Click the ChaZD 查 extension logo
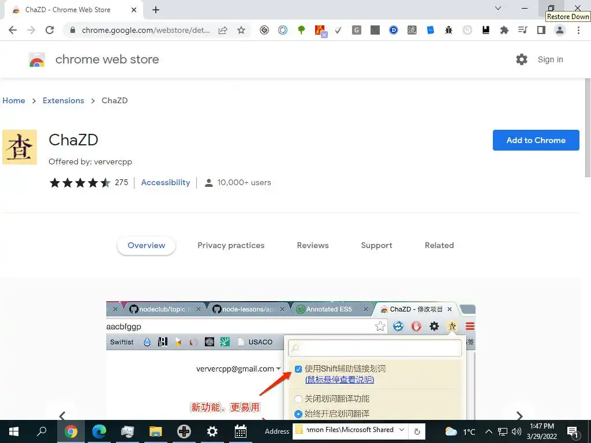This screenshot has height=443, width=591. pyautogui.click(x=20, y=147)
